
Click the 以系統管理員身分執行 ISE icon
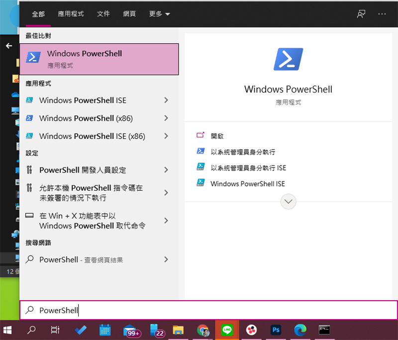(x=200, y=167)
